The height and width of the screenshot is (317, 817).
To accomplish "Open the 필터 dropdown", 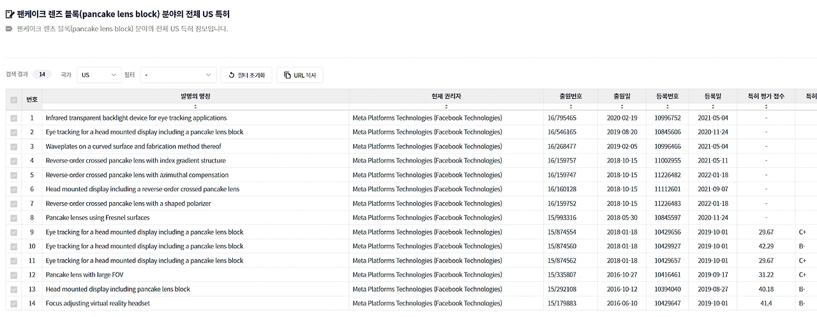I will [x=178, y=75].
